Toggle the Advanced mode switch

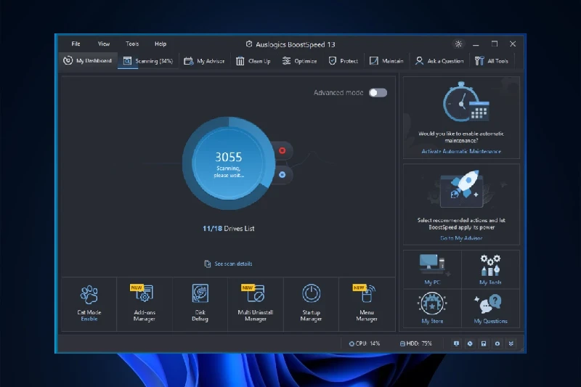point(378,93)
